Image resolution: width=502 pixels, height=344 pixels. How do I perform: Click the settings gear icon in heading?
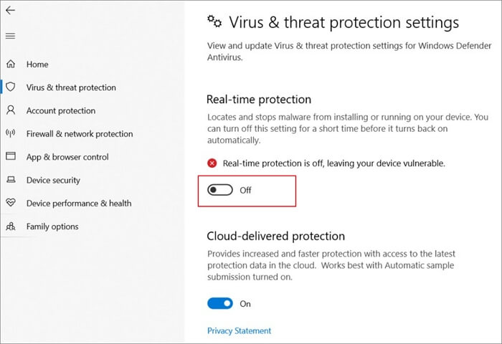click(213, 21)
